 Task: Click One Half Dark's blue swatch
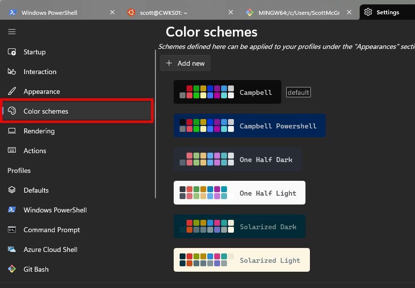(x=210, y=156)
